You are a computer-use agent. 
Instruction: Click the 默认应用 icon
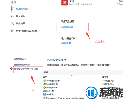pos(12,16)
